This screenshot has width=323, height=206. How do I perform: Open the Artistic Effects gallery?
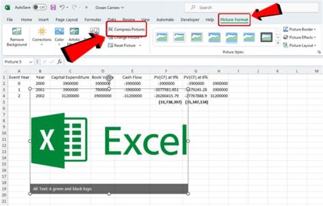pyautogui.click(x=74, y=36)
